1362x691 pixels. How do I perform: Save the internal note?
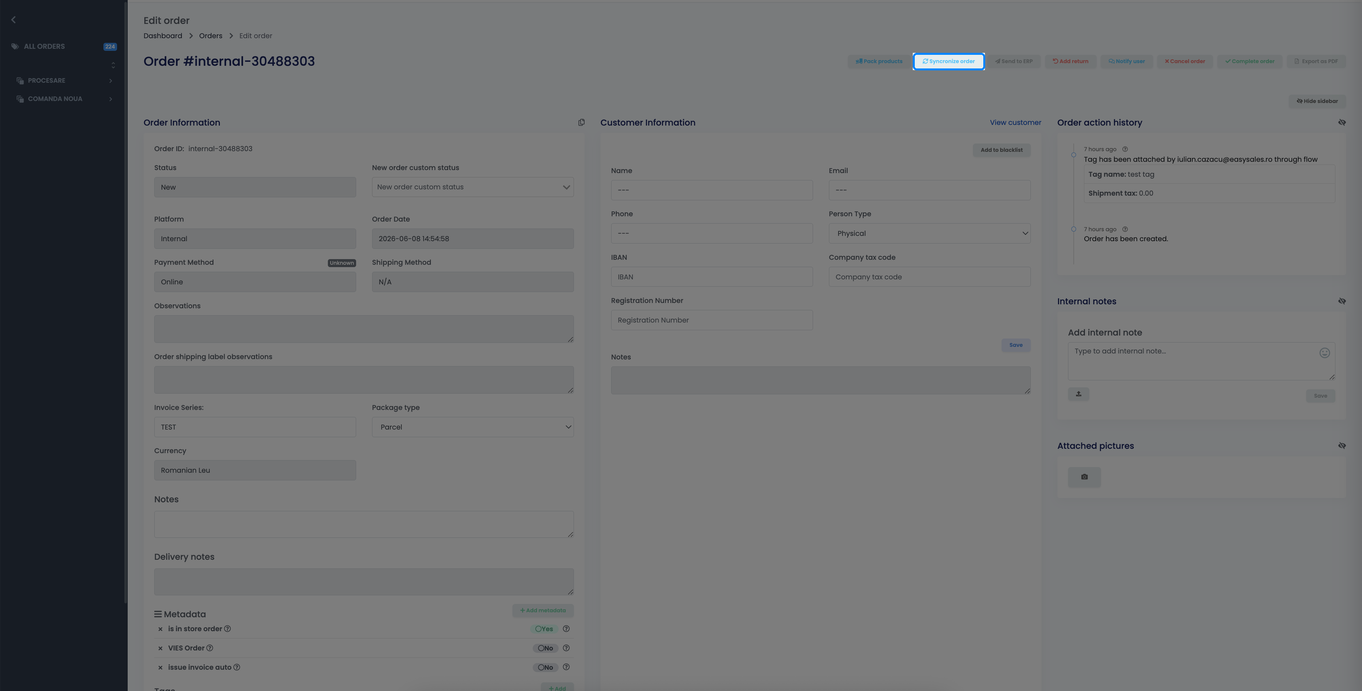[1320, 396]
